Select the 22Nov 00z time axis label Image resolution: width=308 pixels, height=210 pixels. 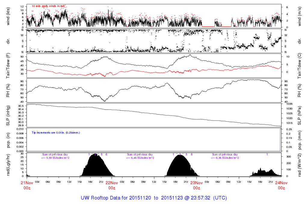click(x=112, y=185)
